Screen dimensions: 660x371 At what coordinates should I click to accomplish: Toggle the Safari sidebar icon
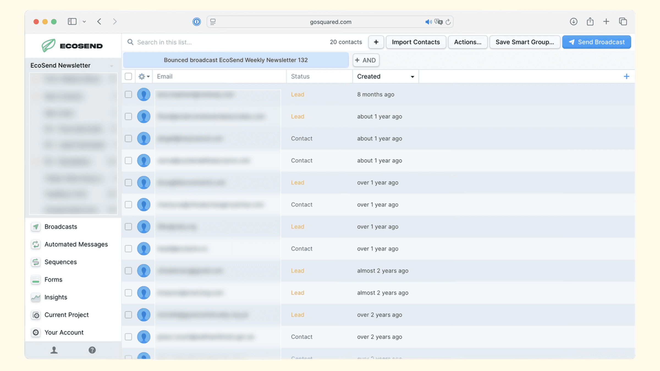(72, 21)
